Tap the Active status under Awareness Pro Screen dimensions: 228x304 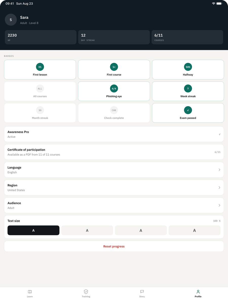click(11, 137)
